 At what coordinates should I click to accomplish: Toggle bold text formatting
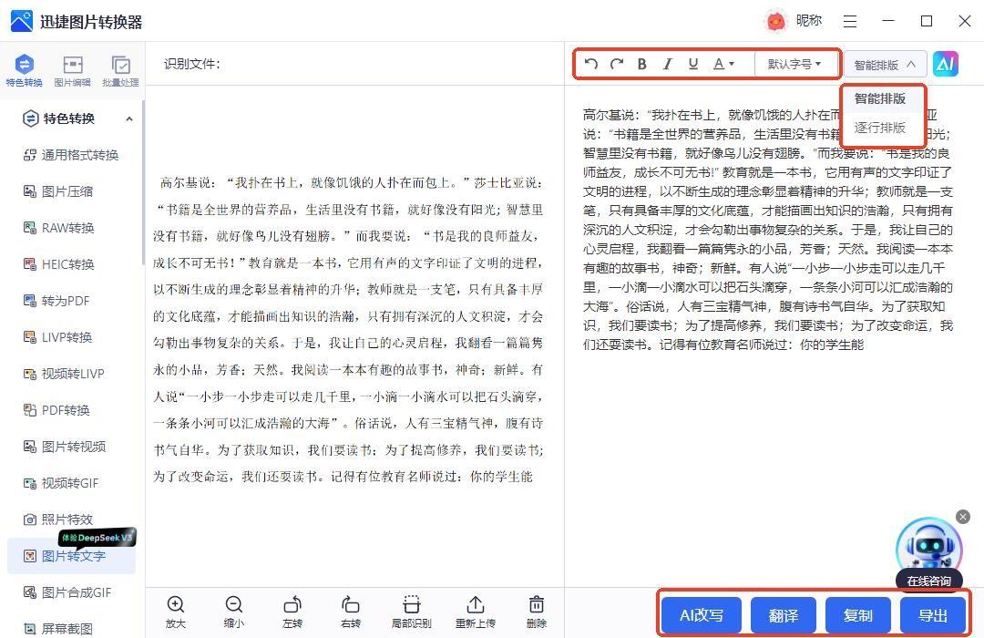642,64
